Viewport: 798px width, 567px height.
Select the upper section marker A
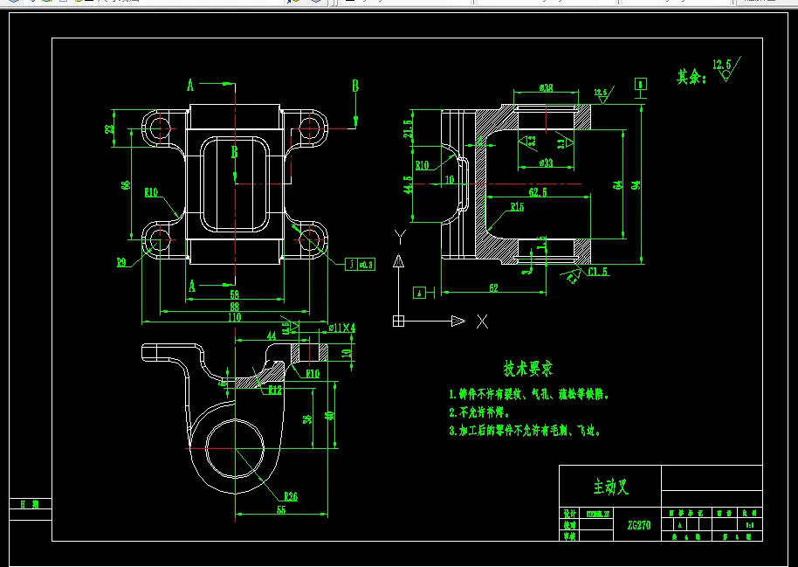[x=190, y=85]
